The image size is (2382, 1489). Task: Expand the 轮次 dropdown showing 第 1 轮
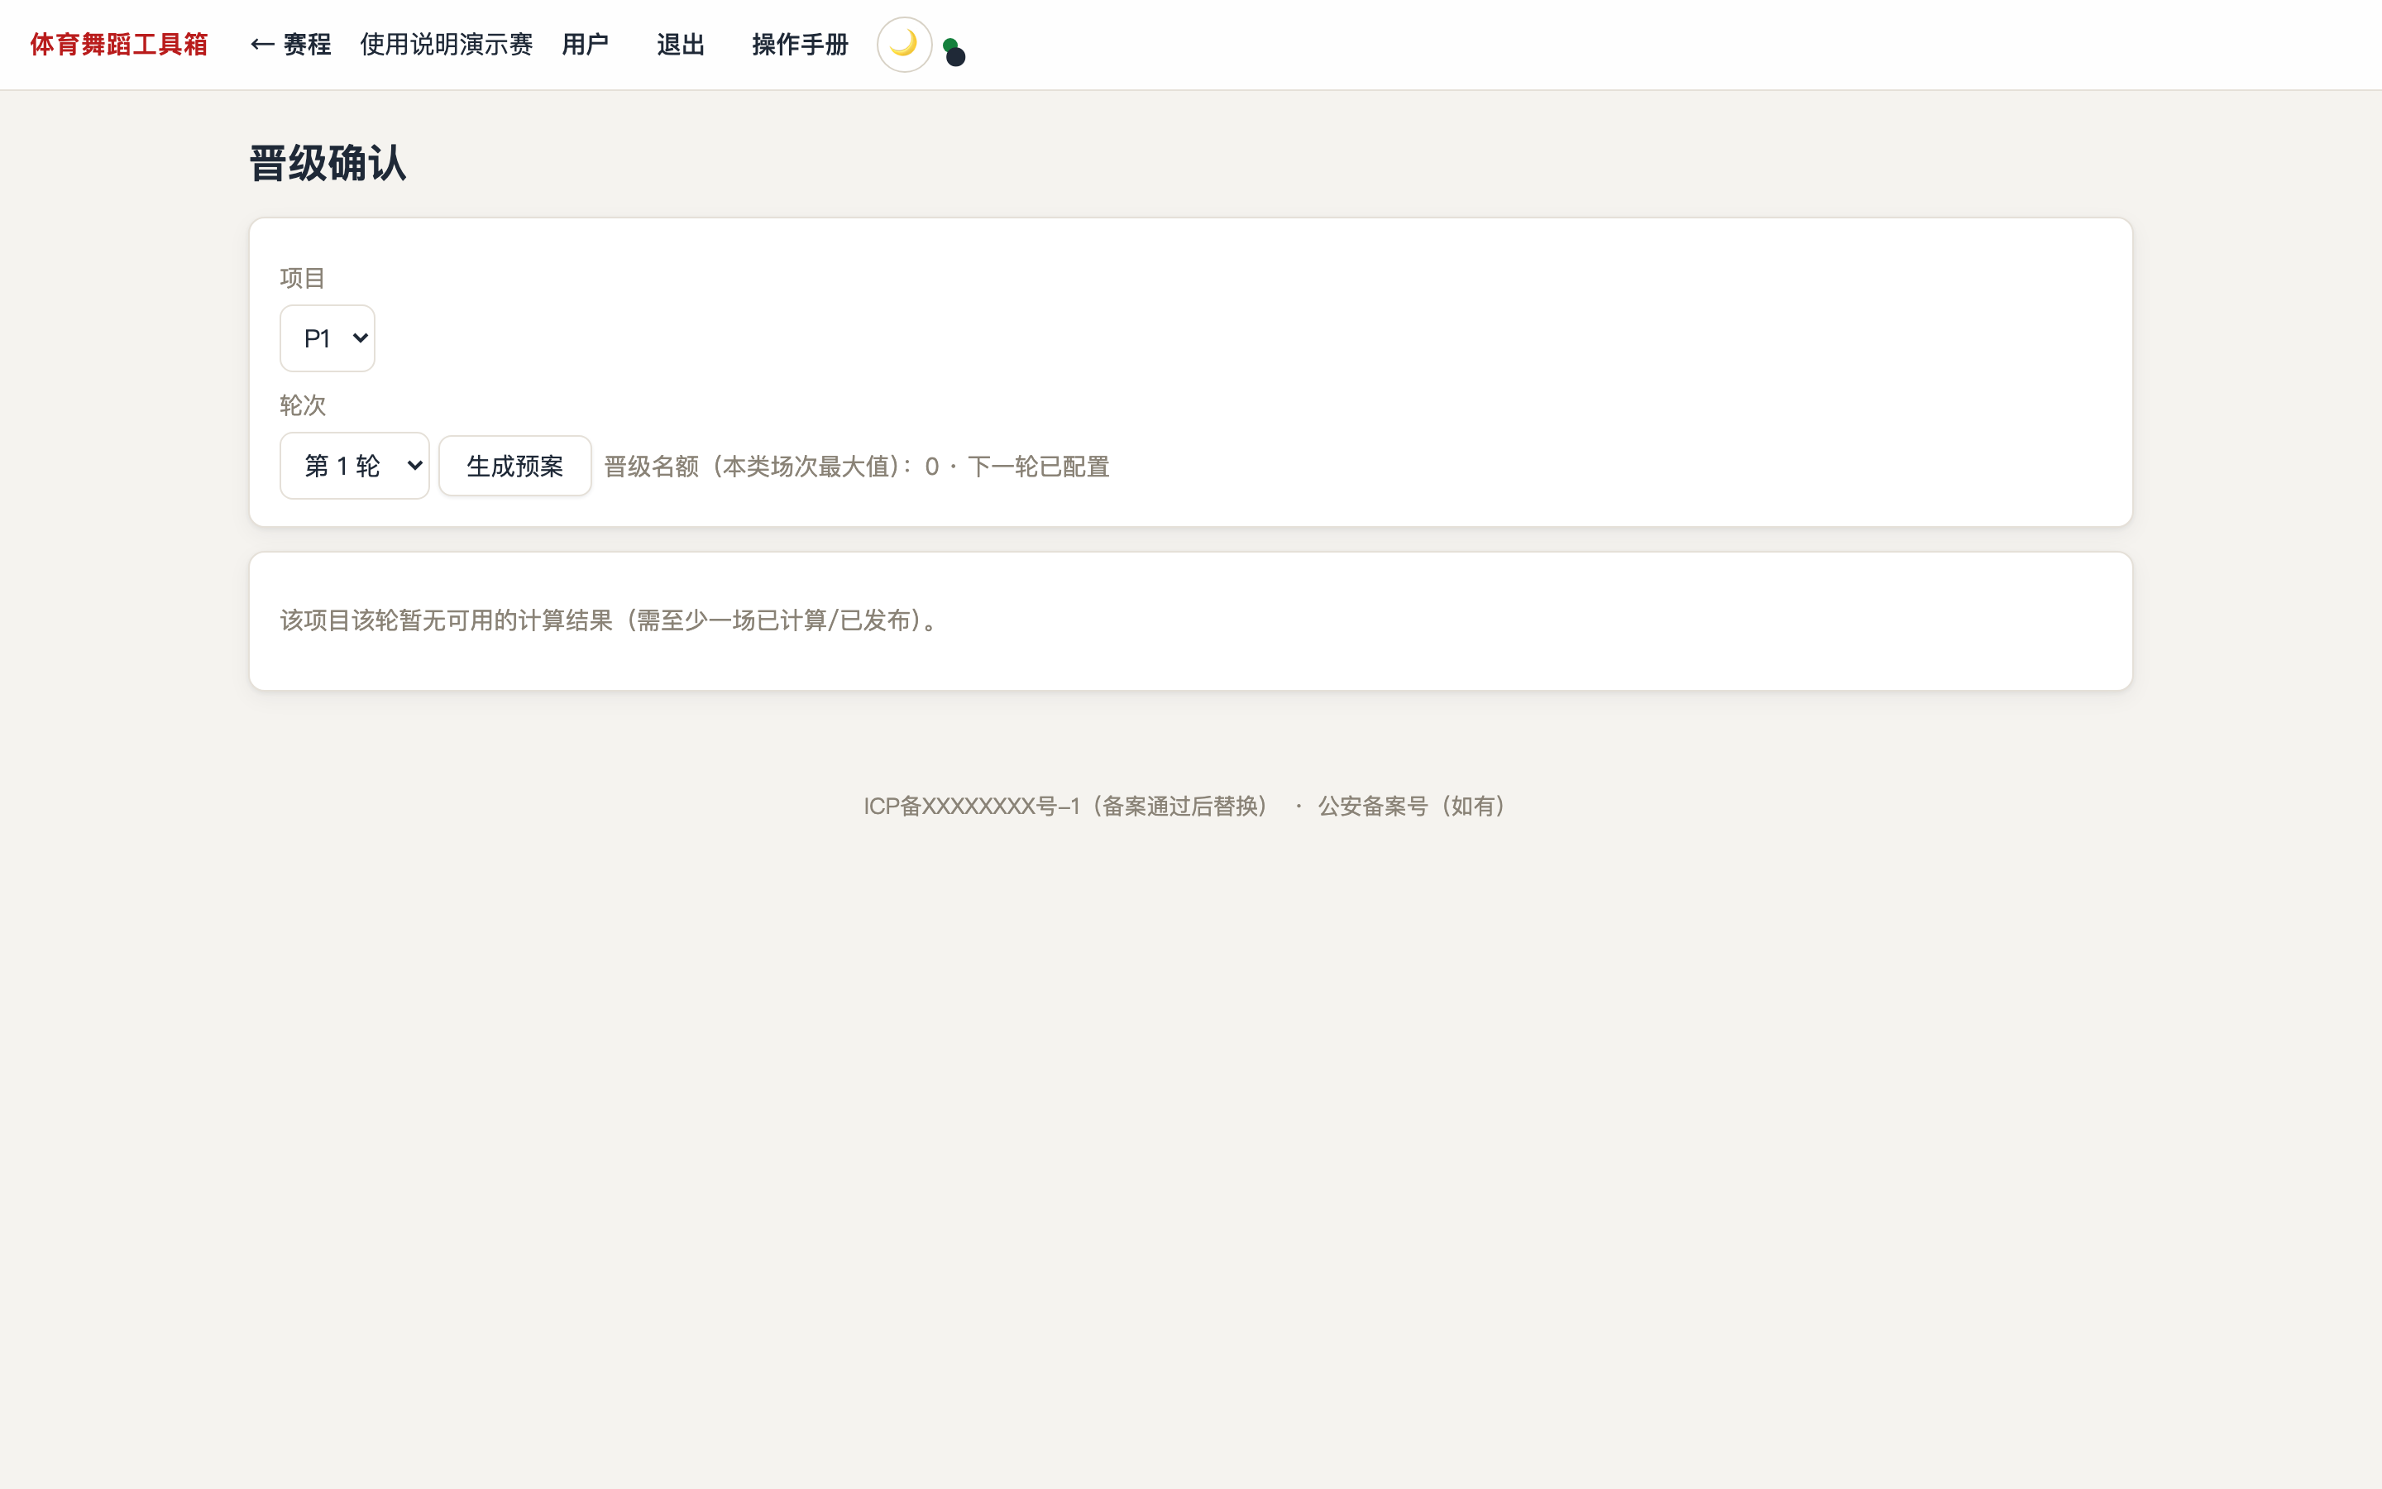[x=354, y=466]
